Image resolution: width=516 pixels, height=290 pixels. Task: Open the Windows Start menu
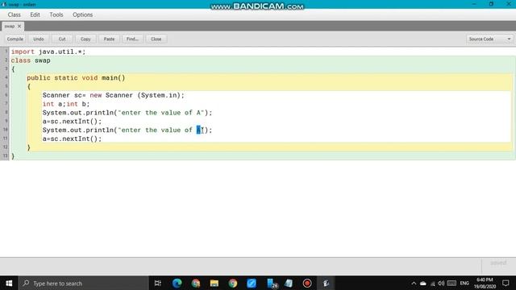click(9, 283)
